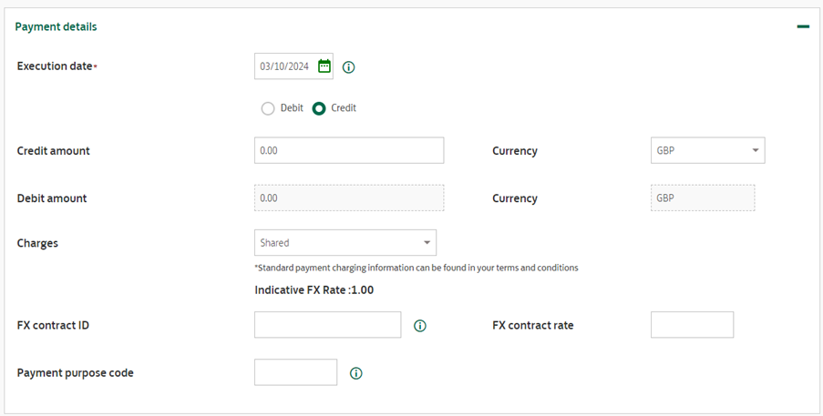Open the Execution date calendar picker
823x416 pixels.
pos(324,66)
